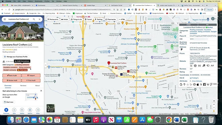The width and height of the screenshot is (222, 125).
Task: Close the business info popup via Close
Action: tap(189, 25)
